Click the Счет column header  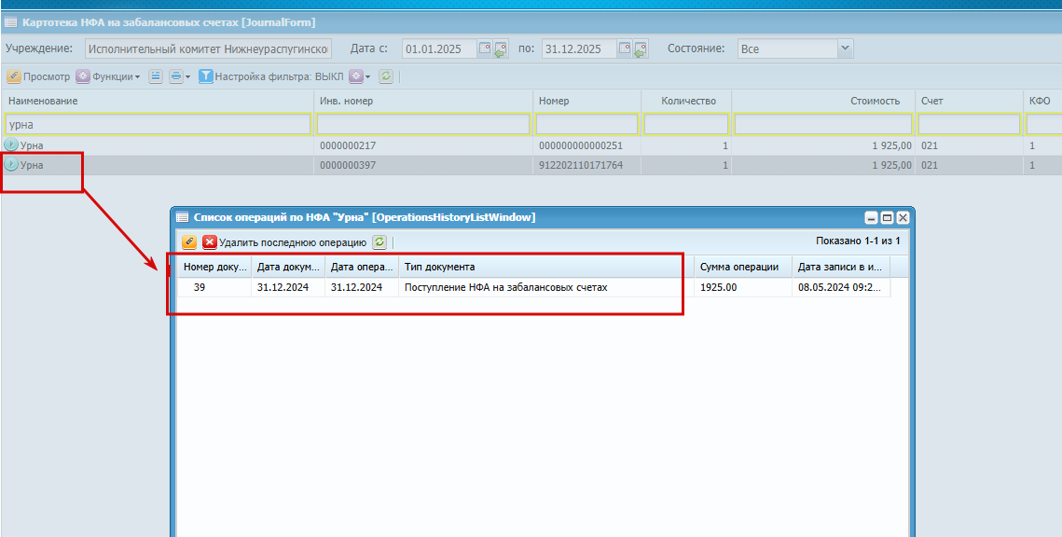(x=969, y=101)
